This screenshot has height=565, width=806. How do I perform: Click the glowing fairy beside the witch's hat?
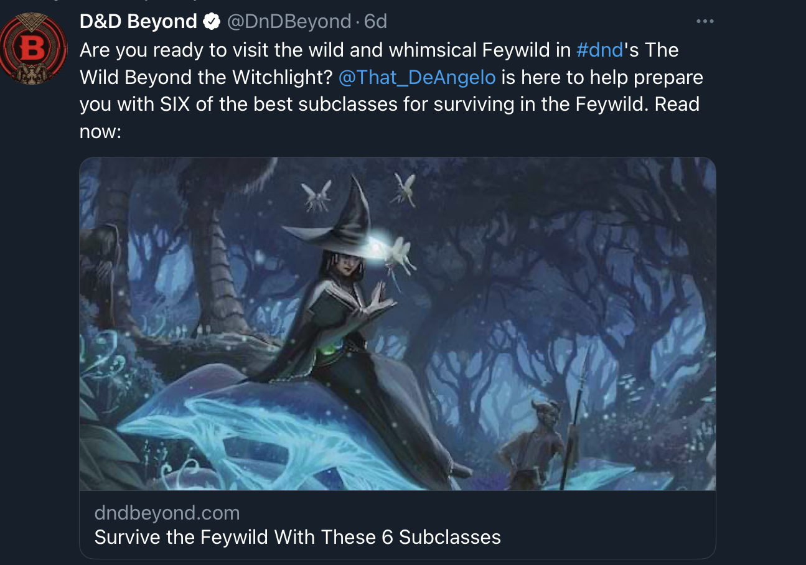[x=400, y=253]
